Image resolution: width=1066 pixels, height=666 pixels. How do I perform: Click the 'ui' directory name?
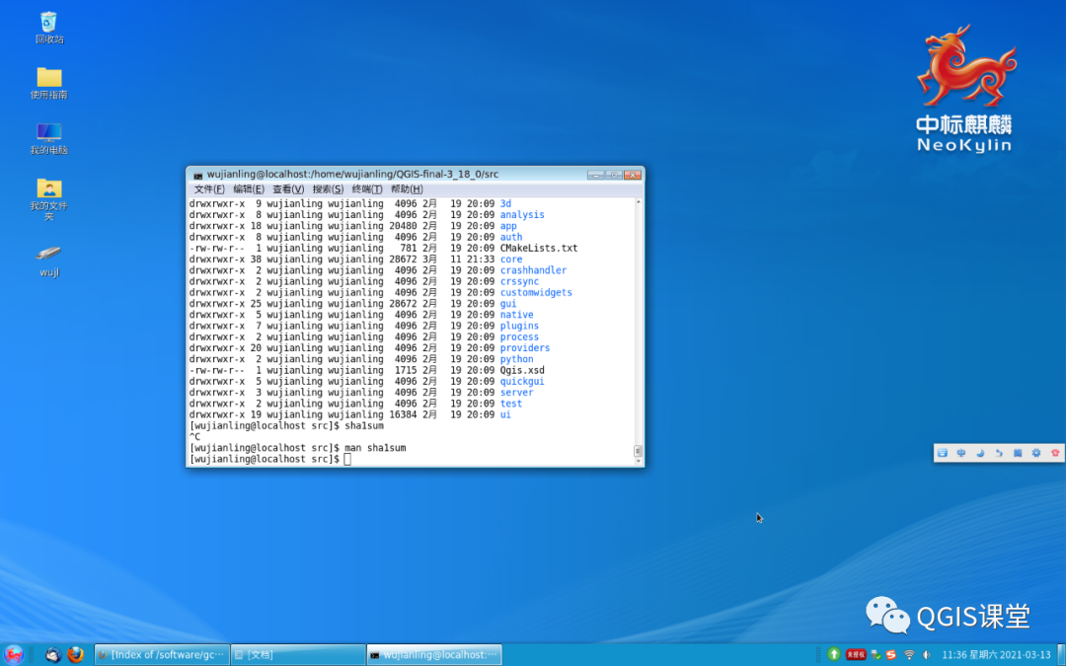point(505,414)
